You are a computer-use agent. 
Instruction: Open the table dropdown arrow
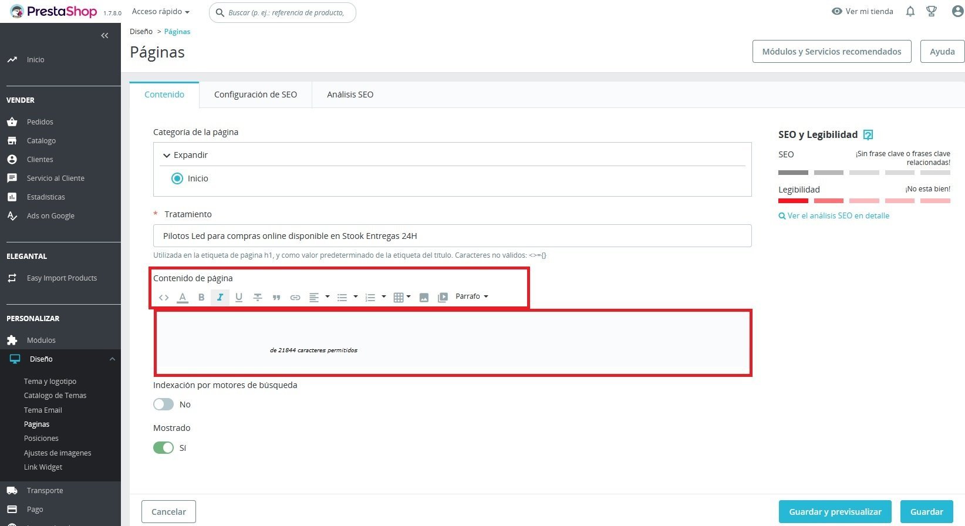[409, 296]
